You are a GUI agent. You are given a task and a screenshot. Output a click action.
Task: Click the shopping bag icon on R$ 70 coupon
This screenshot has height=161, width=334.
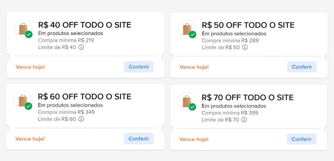pyautogui.click(x=187, y=101)
